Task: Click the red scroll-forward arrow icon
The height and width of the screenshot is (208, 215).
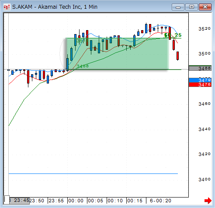Action: (208, 201)
